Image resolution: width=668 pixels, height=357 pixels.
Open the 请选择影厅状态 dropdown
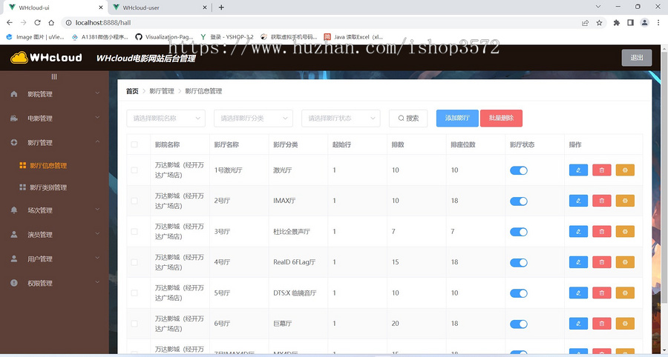pos(341,119)
